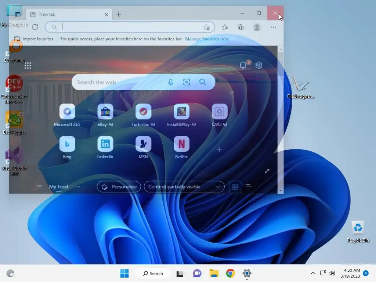Refresh the page in Edge
376x282 pixels.
(x=35, y=27)
